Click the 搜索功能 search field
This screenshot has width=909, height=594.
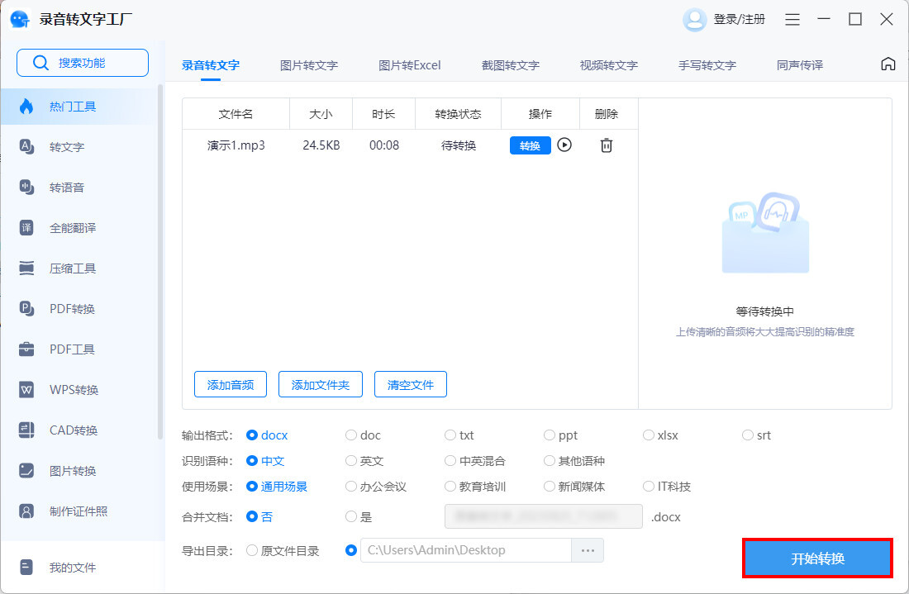pos(83,63)
